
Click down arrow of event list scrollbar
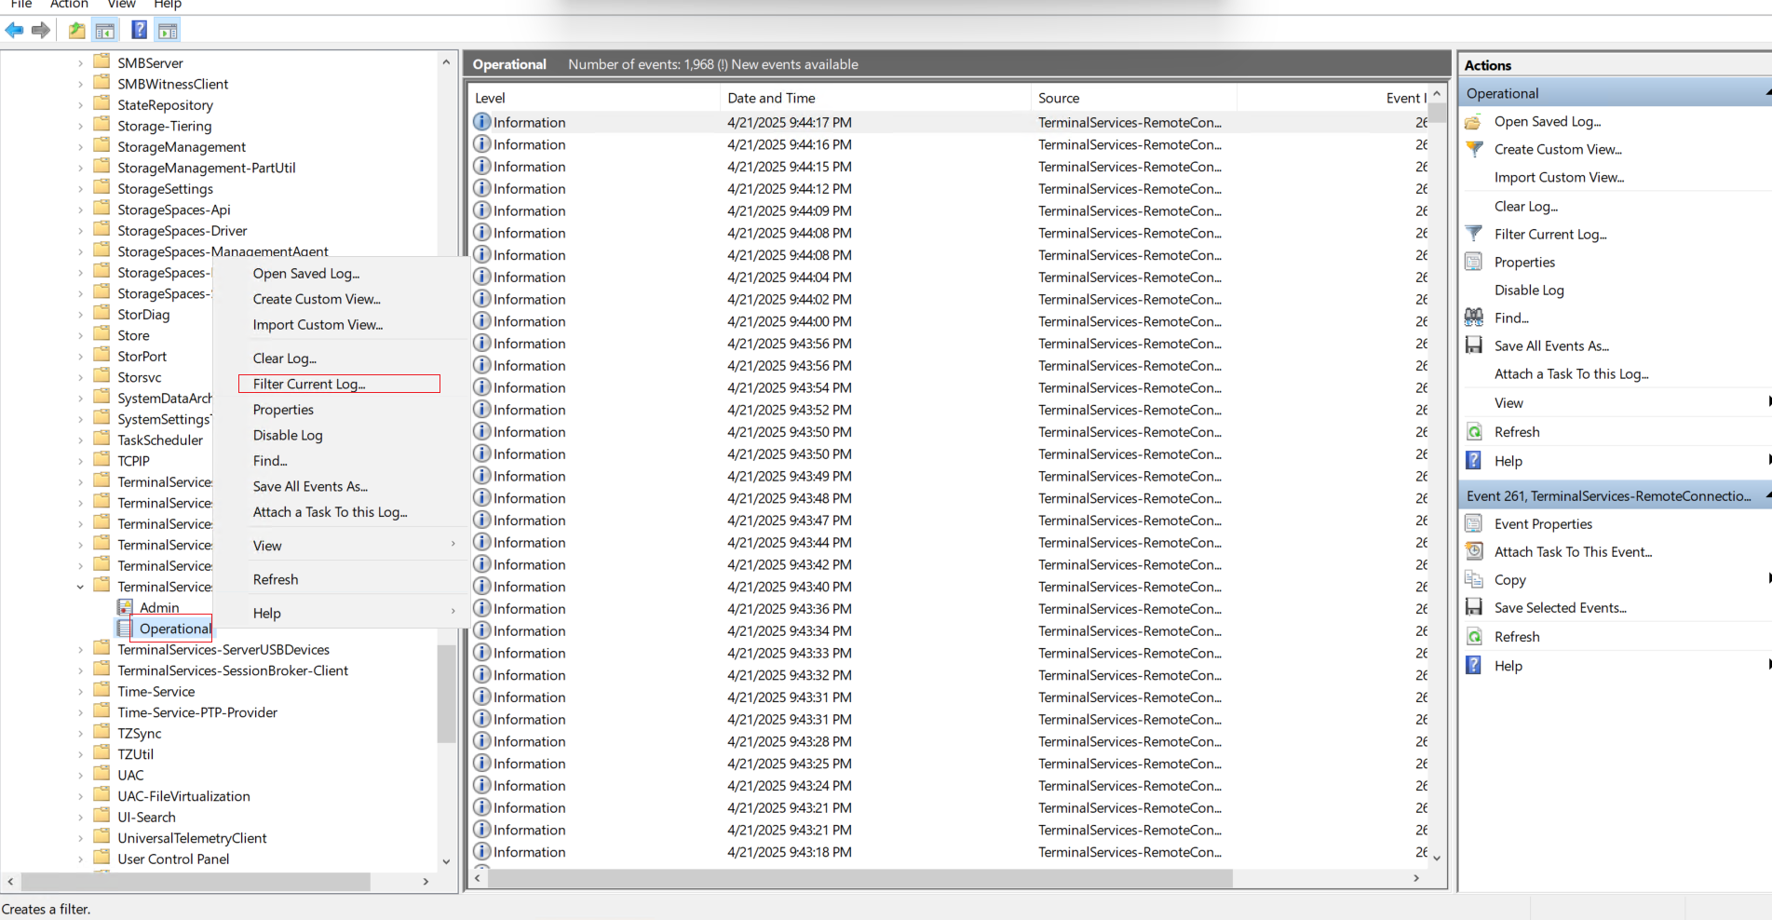[1437, 858]
